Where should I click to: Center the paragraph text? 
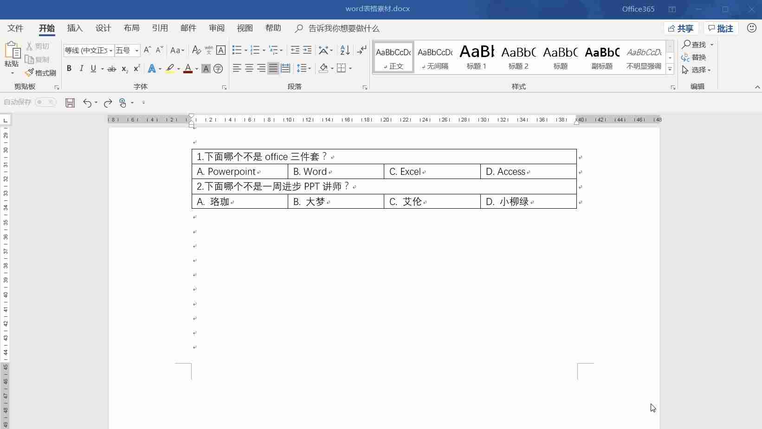click(x=249, y=69)
